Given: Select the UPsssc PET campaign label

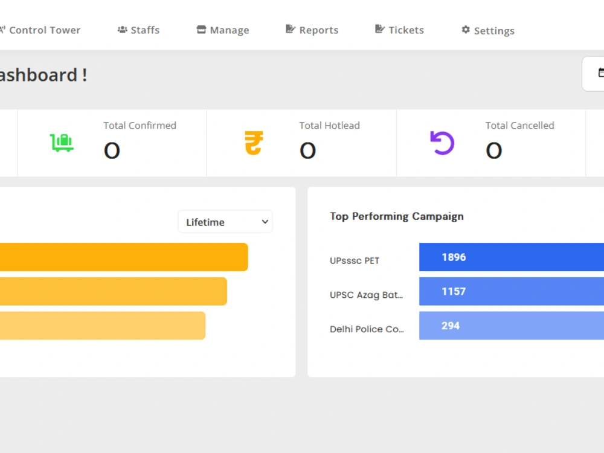Looking at the screenshot, I should pyautogui.click(x=355, y=261).
